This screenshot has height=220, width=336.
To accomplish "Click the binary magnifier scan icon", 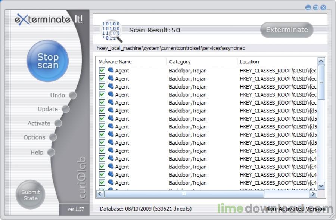I will [111, 31].
